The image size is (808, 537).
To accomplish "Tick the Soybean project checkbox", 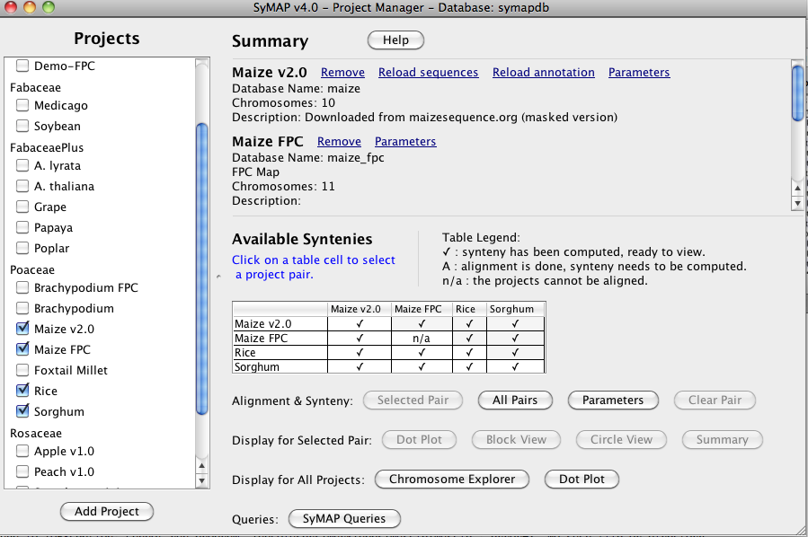I will (22, 126).
